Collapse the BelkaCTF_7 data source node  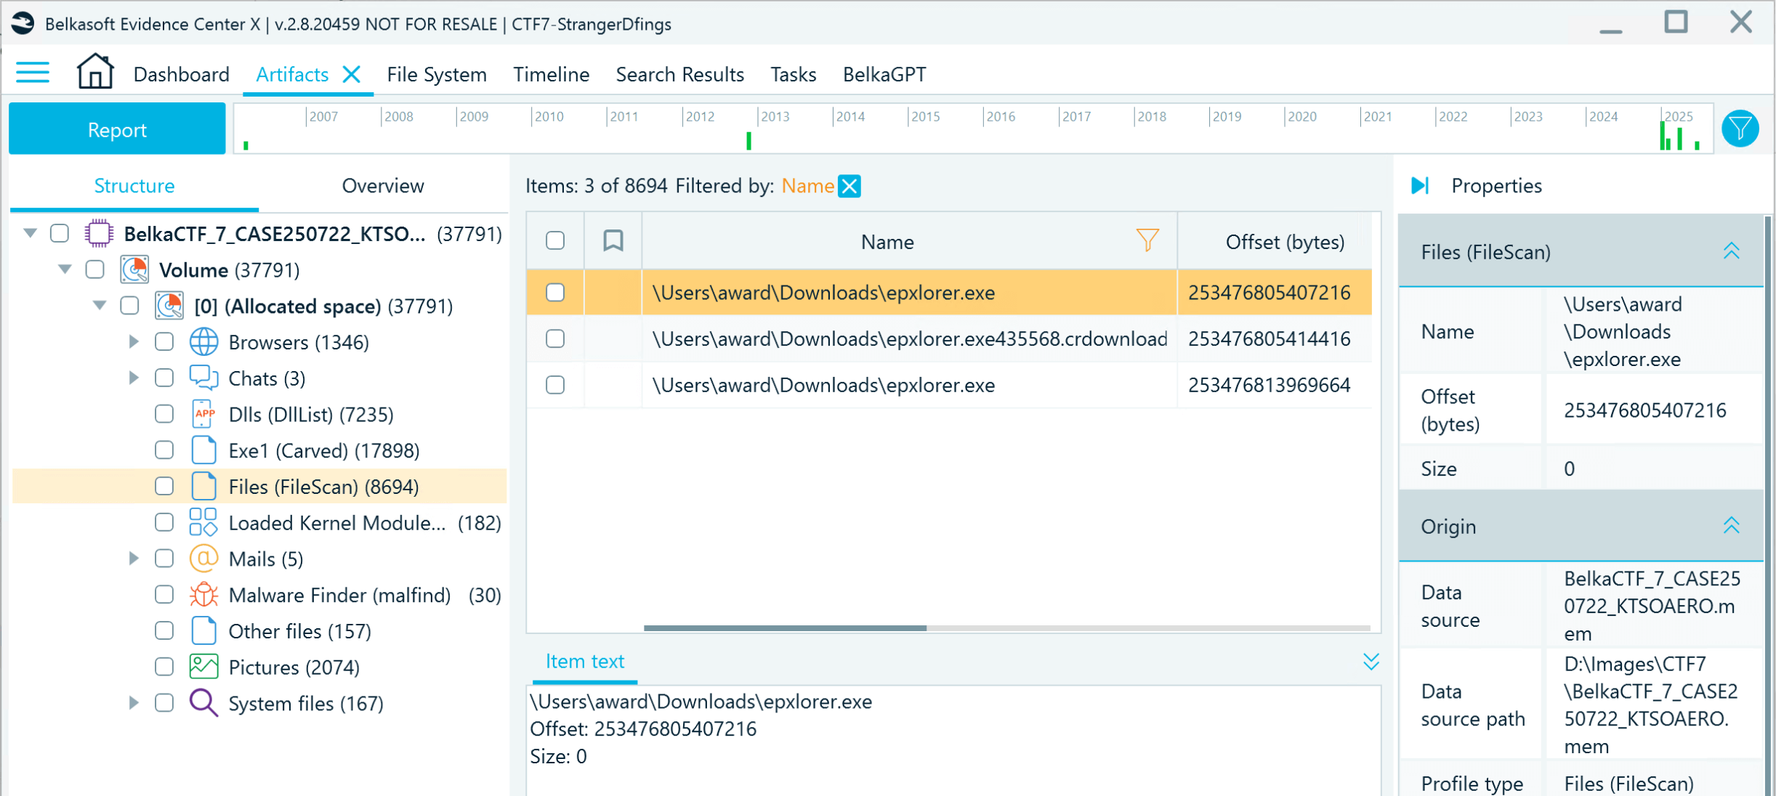coord(30,233)
